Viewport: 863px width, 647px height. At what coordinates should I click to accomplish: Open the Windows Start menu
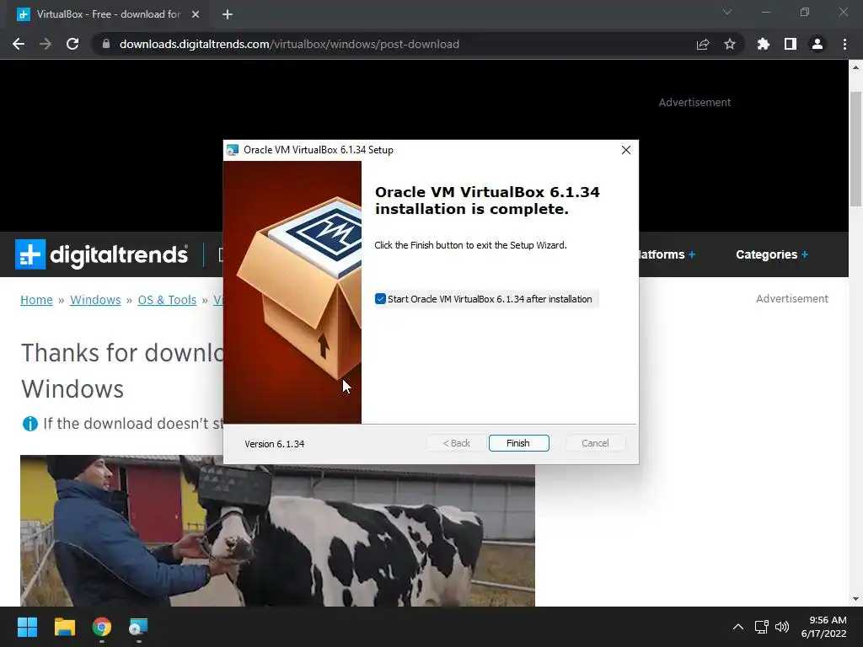[x=27, y=627]
